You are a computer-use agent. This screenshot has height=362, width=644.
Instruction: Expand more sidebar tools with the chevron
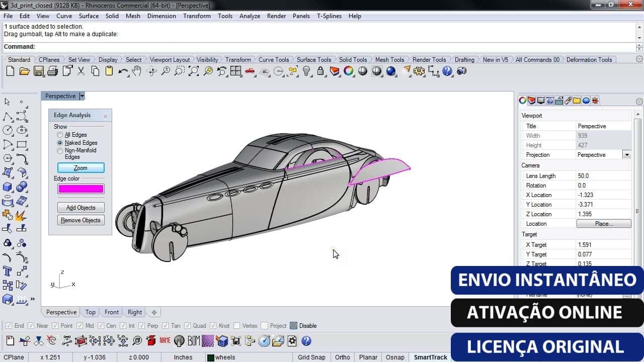pyautogui.click(x=33, y=299)
